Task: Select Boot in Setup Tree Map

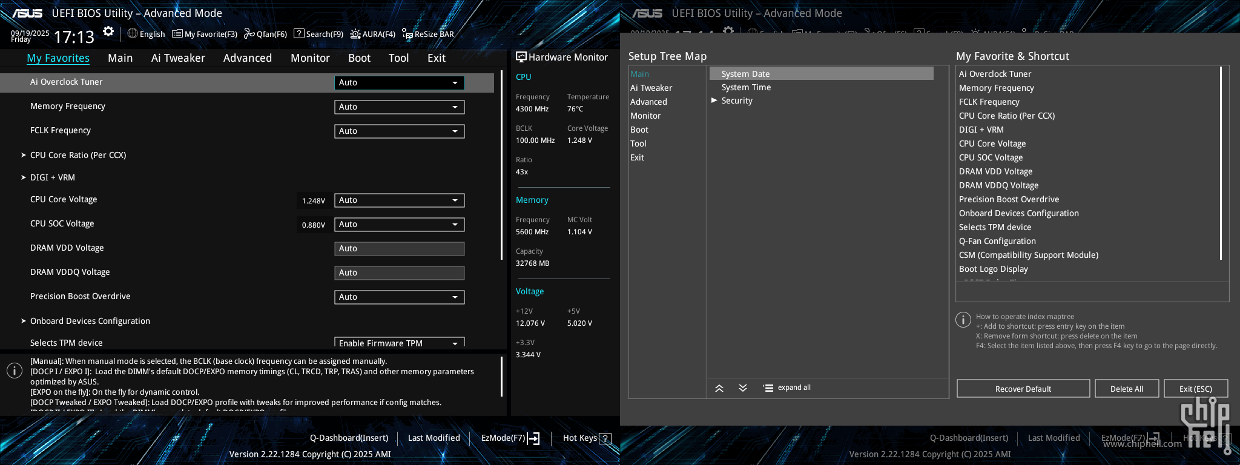Action: point(639,130)
